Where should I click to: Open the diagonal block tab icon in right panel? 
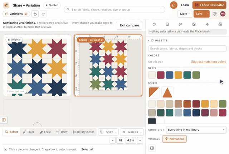[194, 24]
